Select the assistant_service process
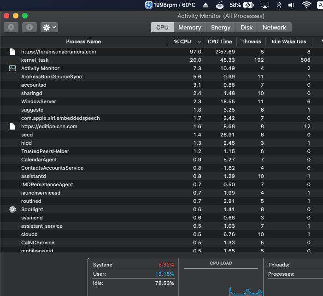The image size is (323, 296). pyautogui.click(x=42, y=226)
